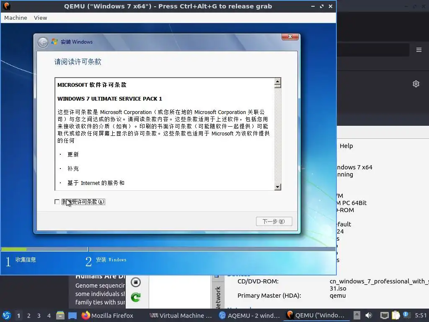Click the license scrollbar track
429x322 pixels.
point(278,135)
